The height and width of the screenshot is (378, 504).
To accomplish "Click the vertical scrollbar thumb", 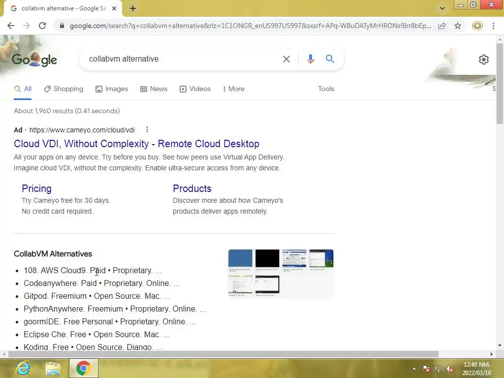I will (x=500, y=84).
